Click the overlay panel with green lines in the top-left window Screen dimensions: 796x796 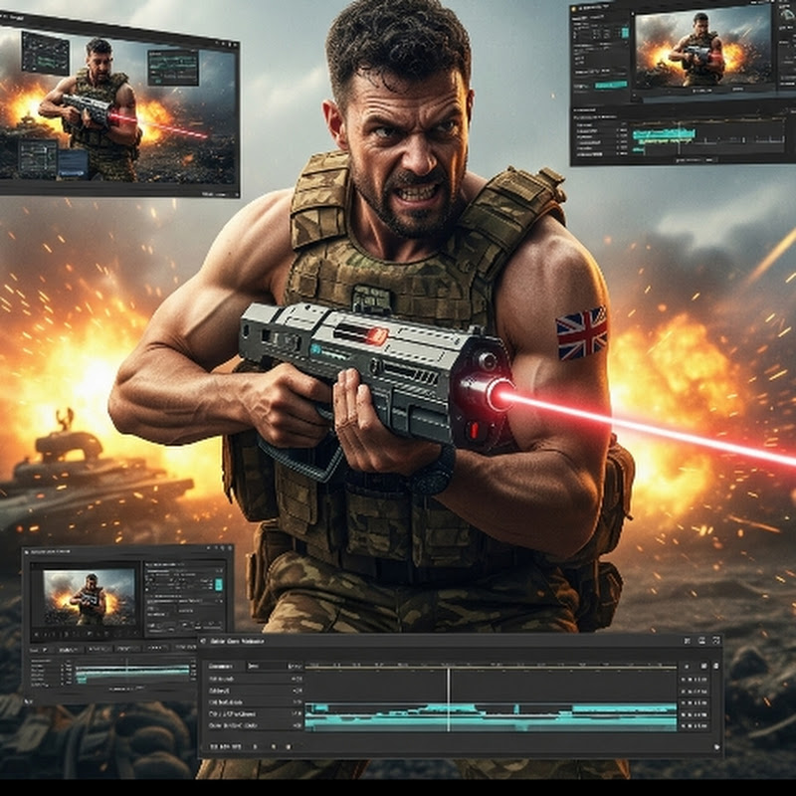[x=172, y=68]
